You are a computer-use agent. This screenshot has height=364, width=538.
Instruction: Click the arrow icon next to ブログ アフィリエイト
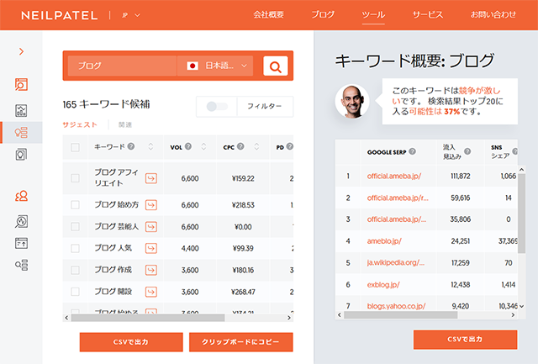click(x=151, y=178)
